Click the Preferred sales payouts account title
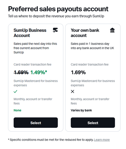126x149 pixels. point(58,9)
